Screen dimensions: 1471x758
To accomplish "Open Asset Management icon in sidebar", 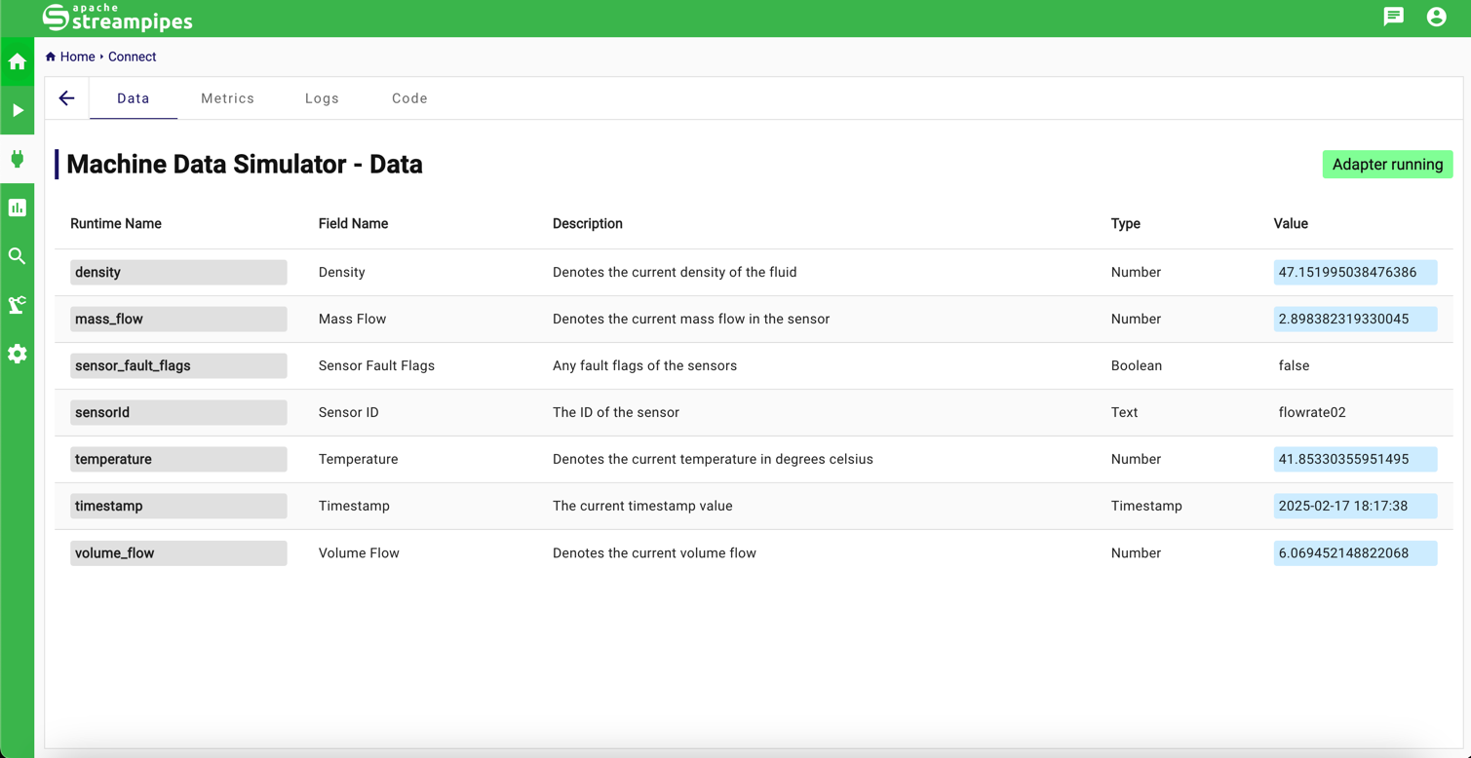I will pos(18,305).
